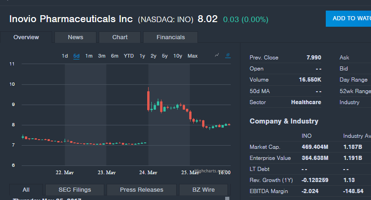Click the Prev. Close value 7.990
Screen dimensions: 371x200
click(x=314, y=58)
